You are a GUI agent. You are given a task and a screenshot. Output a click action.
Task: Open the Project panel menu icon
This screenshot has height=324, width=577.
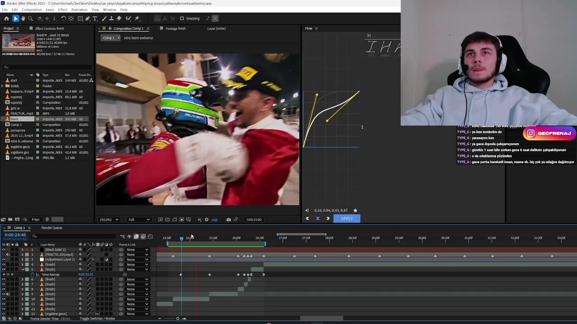[x=18, y=28]
